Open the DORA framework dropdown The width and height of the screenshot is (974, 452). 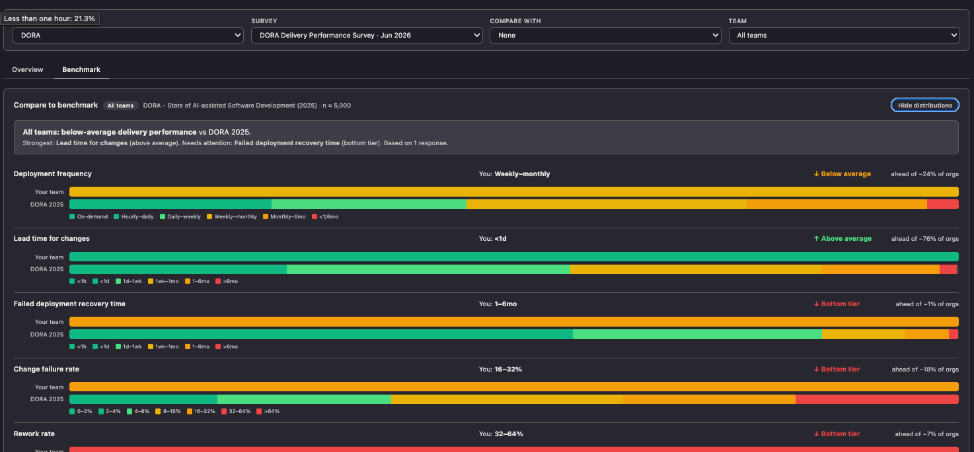pyautogui.click(x=128, y=35)
